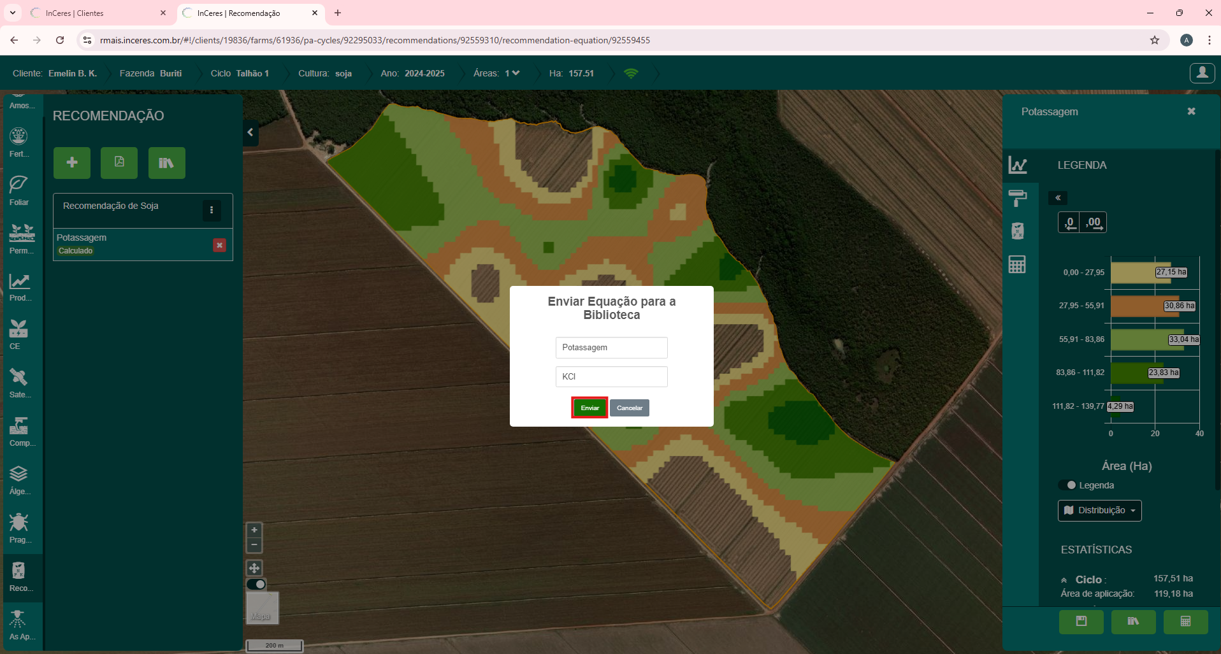Open the legend chart tab icon
The height and width of the screenshot is (654, 1221).
point(1018,165)
